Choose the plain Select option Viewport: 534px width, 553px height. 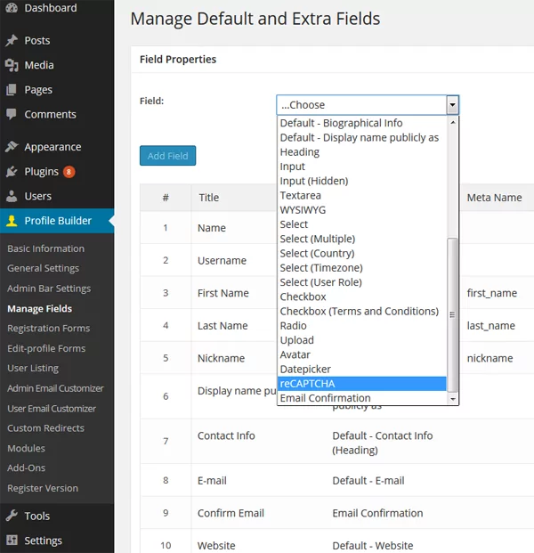(362, 224)
